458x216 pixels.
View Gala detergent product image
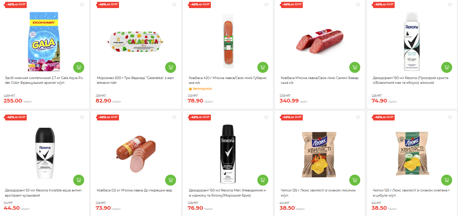(x=44, y=41)
